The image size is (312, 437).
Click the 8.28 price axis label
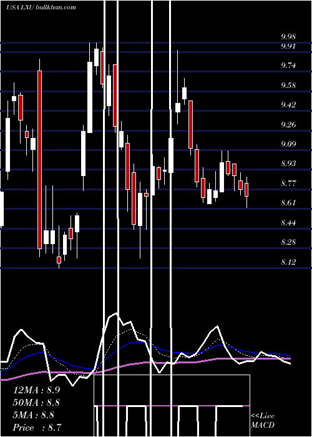coord(288,242)
